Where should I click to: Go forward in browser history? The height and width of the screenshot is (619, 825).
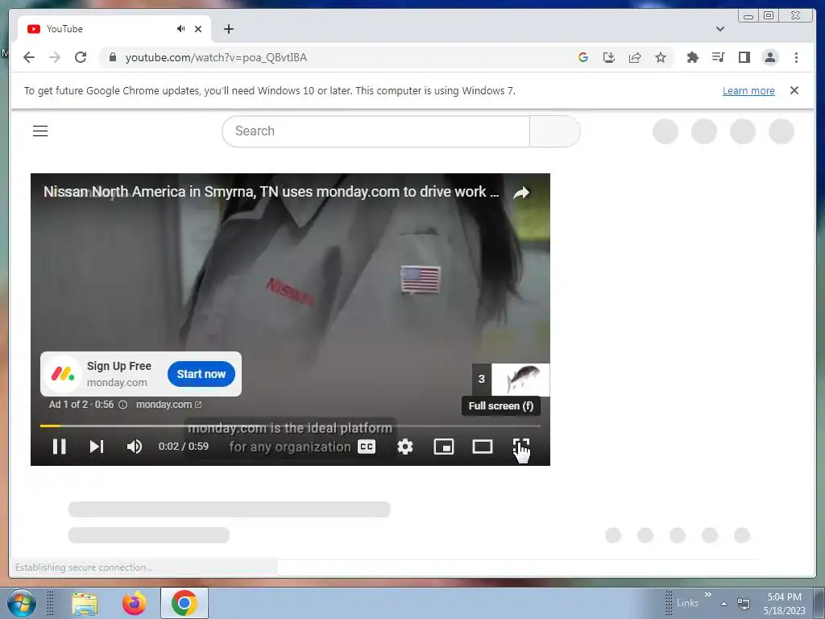tap(55, 57)
